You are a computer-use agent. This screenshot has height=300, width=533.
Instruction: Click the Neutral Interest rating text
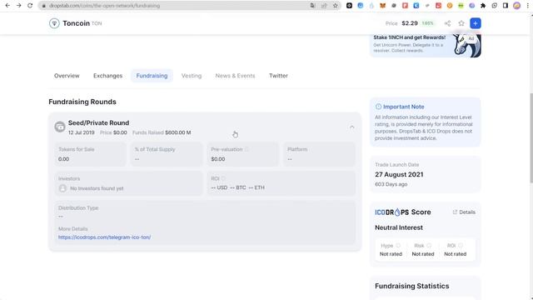[399, 227]
